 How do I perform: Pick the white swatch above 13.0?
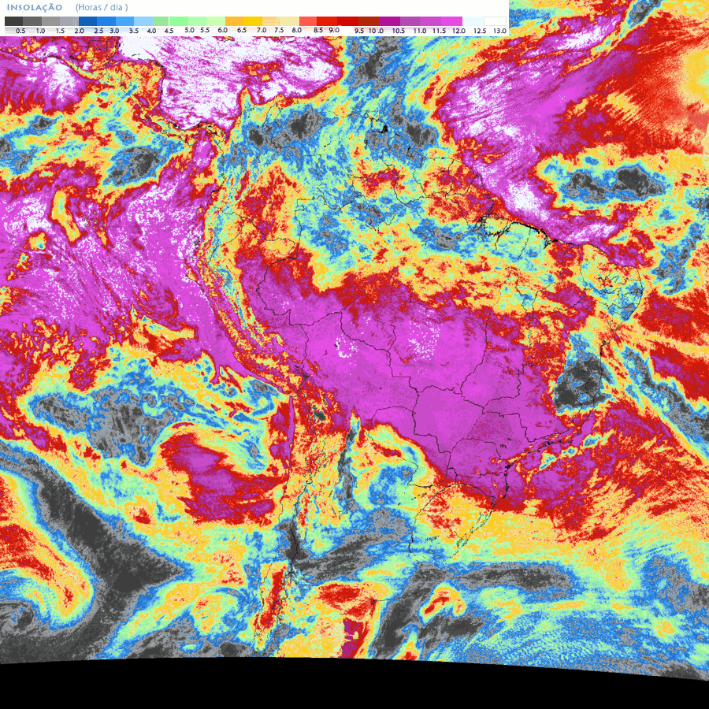click(496, 21)
